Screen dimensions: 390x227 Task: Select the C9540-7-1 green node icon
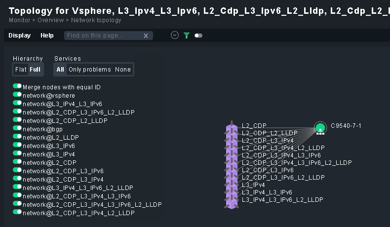tap(320, 127)
